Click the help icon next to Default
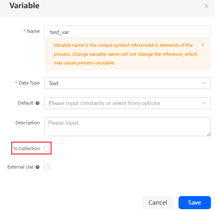 37,103
